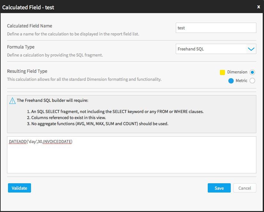264x212 pixels.
Task: Cancel the calculated field dialog
Action: (x=245, y=188)
